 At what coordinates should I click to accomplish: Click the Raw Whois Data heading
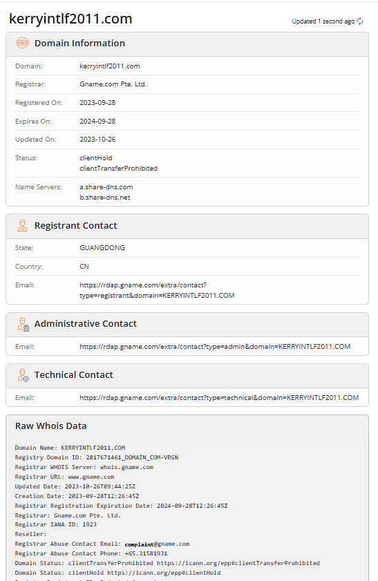(50, 426)
